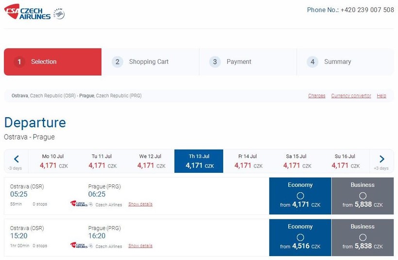Show details for the 15:20 flight
The image size is (398, 260).
(140, 246)
